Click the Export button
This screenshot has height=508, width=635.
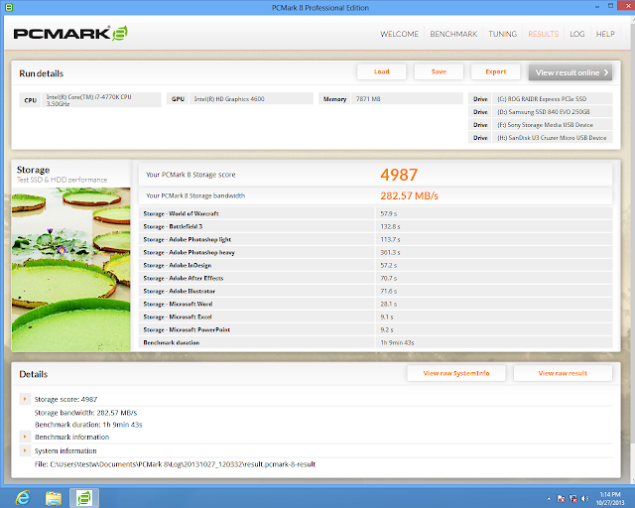pyautogui.click(x=496, y=72)
